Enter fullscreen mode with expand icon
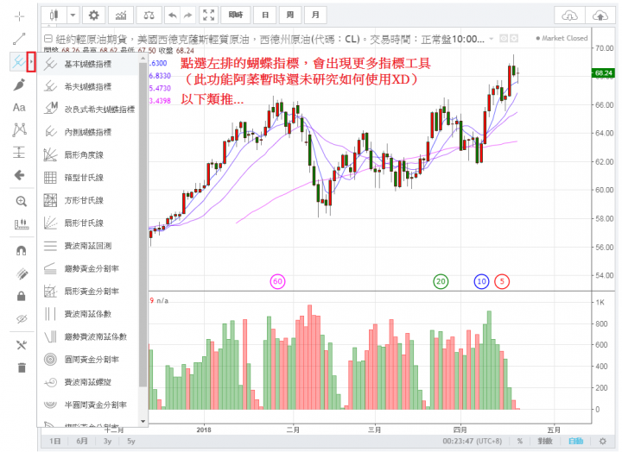 209,16
